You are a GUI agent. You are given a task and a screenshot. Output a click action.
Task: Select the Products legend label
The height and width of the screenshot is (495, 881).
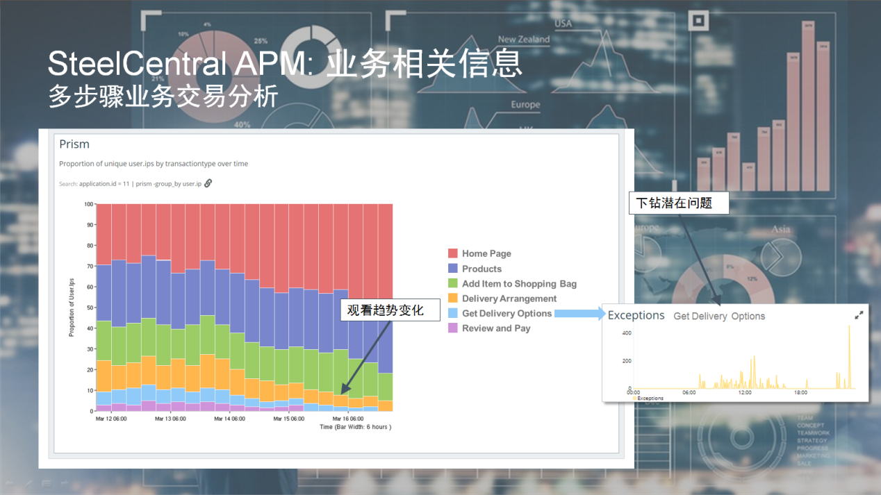pyautogui.click(x=481, y=269)
